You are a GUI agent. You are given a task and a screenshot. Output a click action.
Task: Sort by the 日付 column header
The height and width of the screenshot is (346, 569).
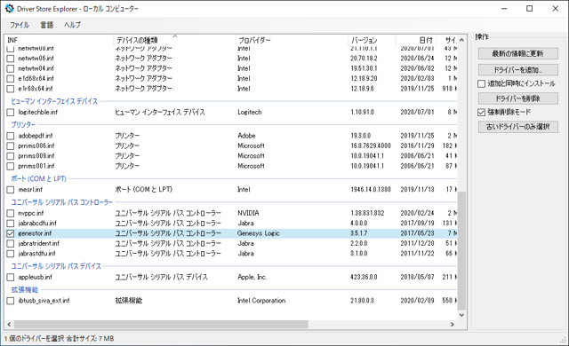pyautogui.click(x=415, y=40)
